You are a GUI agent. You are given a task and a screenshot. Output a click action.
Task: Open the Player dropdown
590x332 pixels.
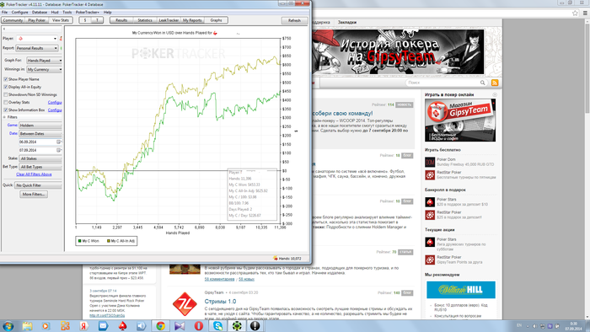(x=37, y=39)
